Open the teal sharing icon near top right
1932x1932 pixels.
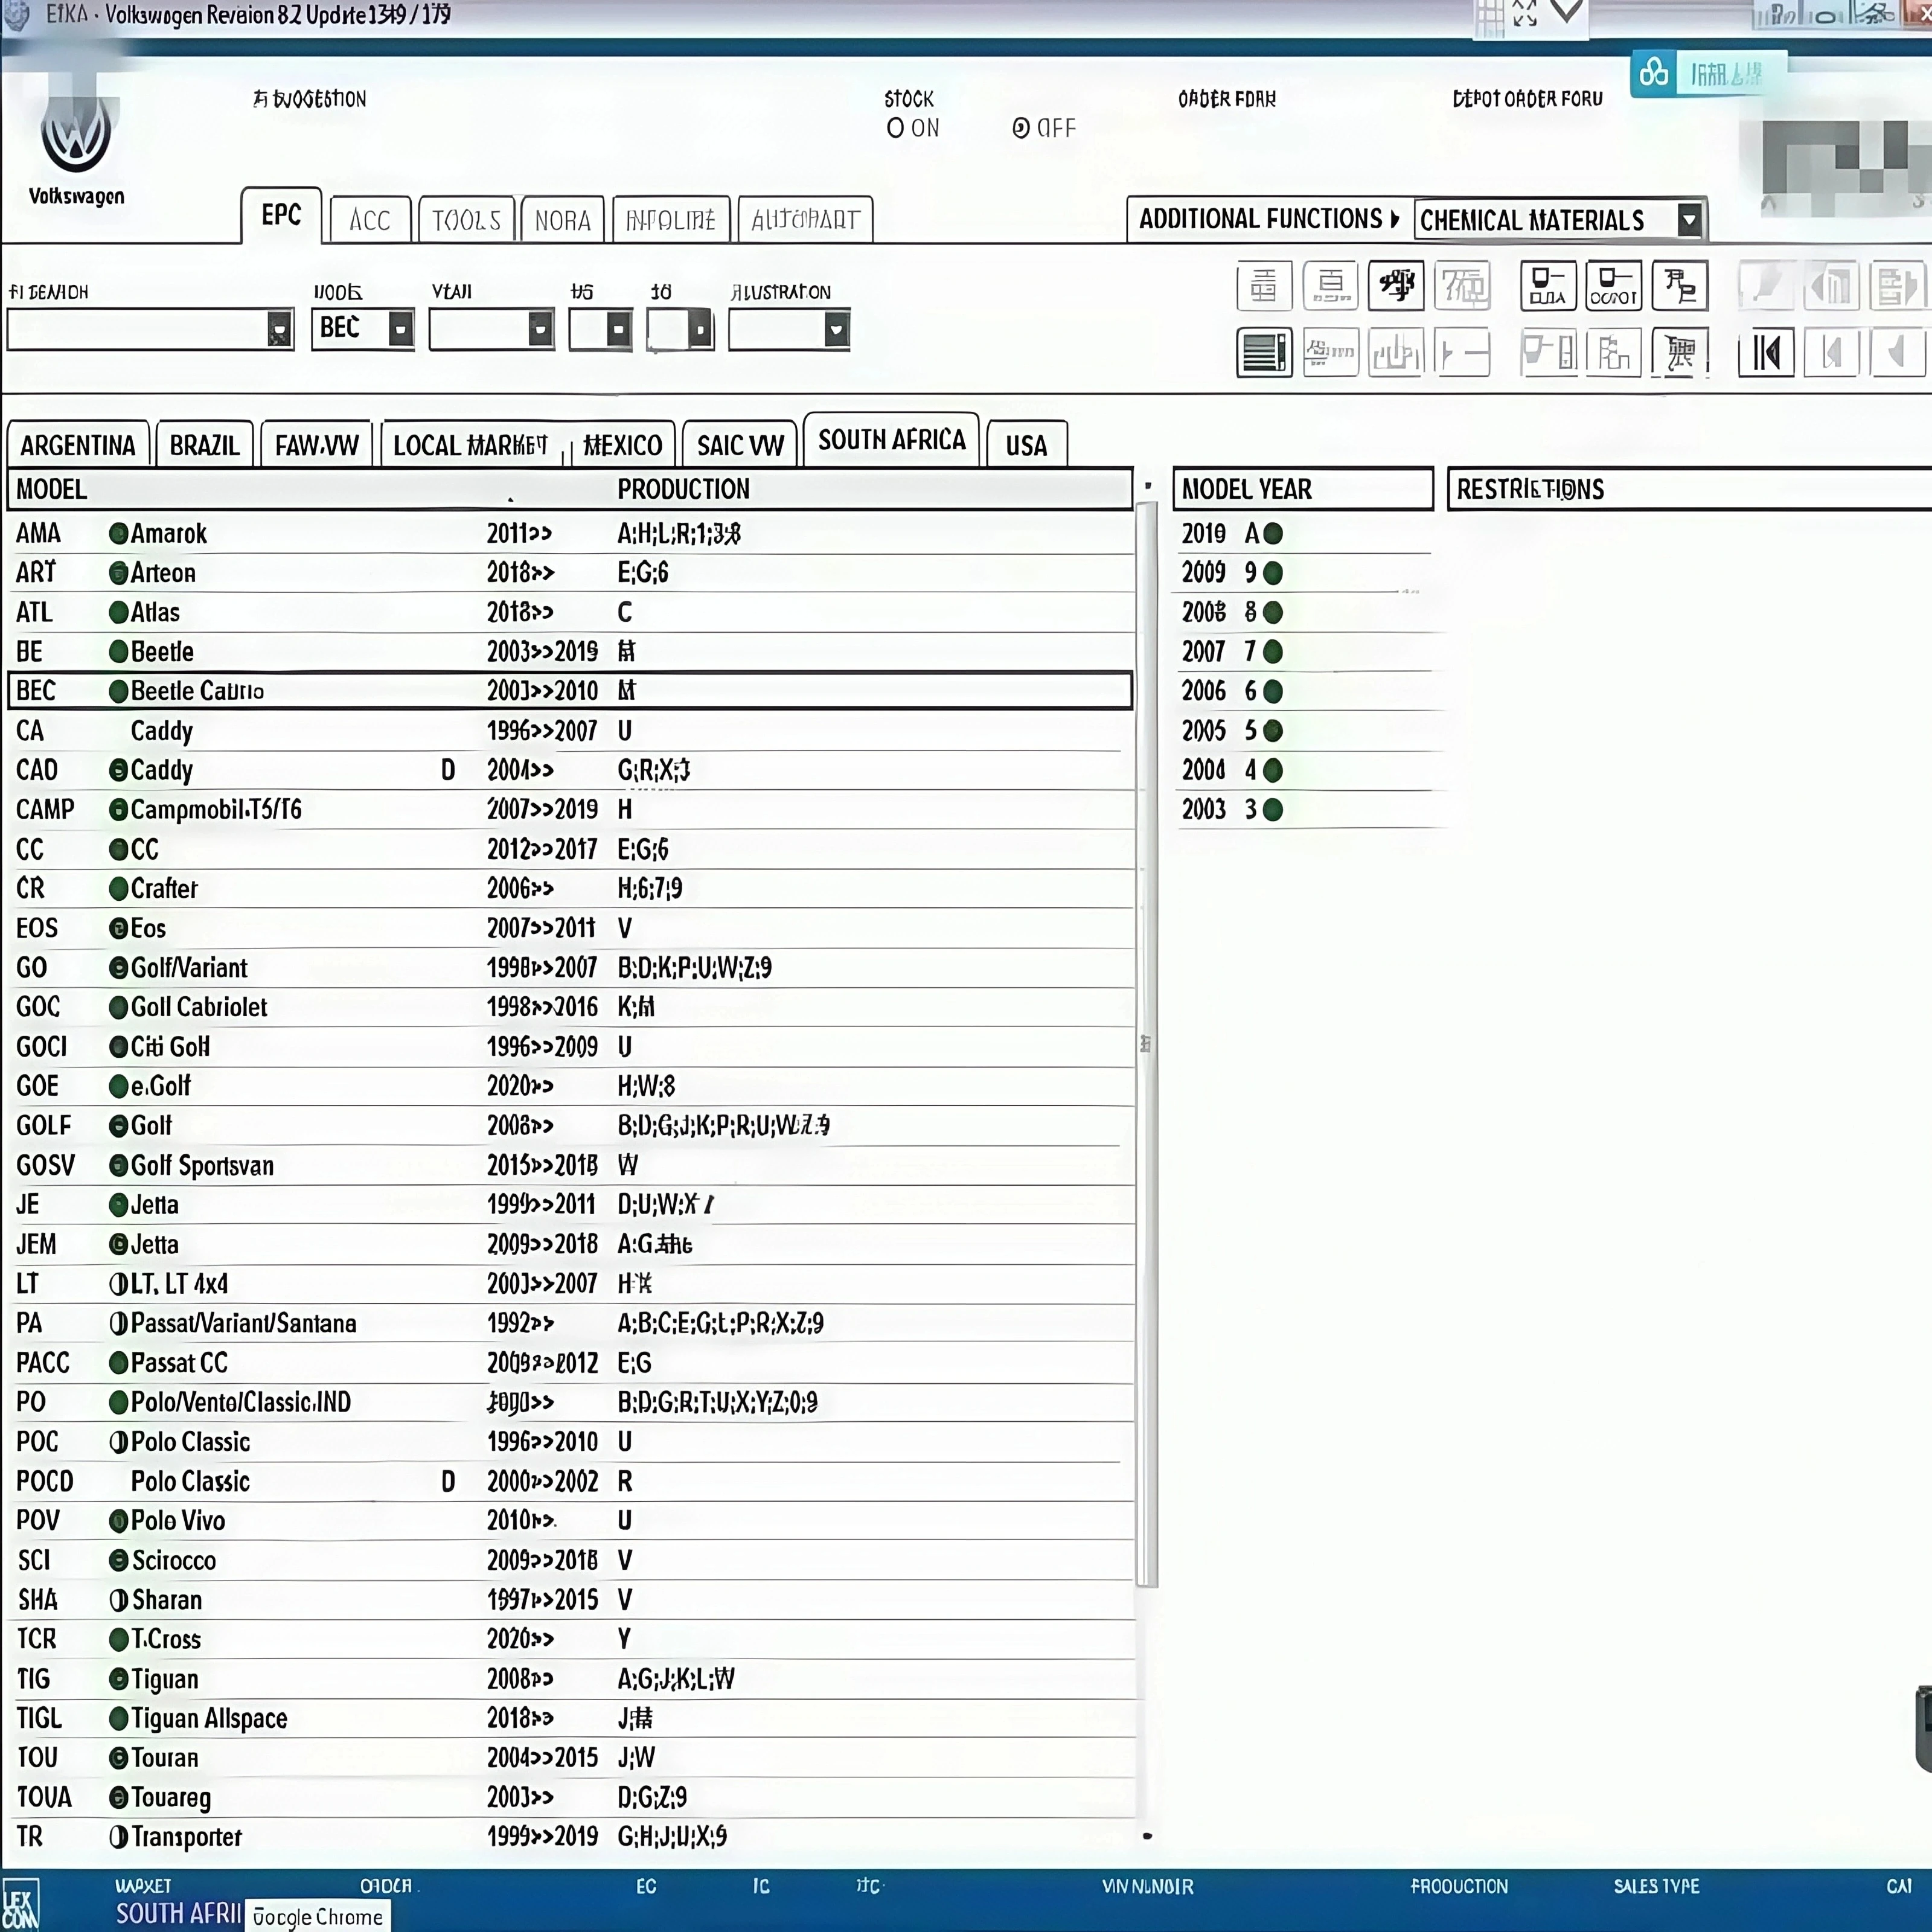[1652, 72]
